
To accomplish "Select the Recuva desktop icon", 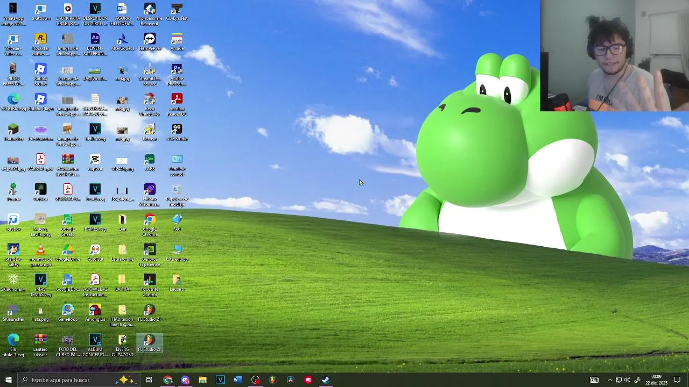I will [150, 133].
